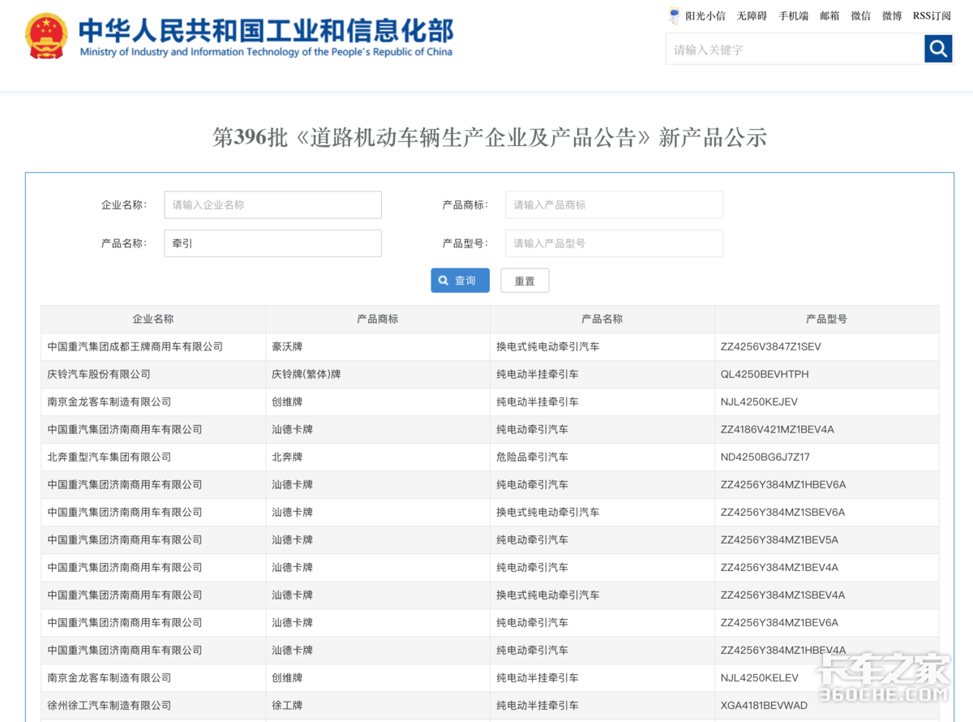Image resolution: width=973 pixels, height=722 pixels.
Task: Select model ZZ4256Y384MZ1SBEV6A
Action: point(782,512)
